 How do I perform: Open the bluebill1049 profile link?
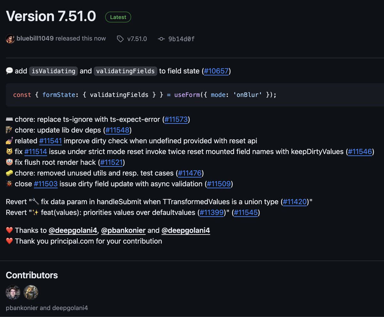tap(35, 38)
